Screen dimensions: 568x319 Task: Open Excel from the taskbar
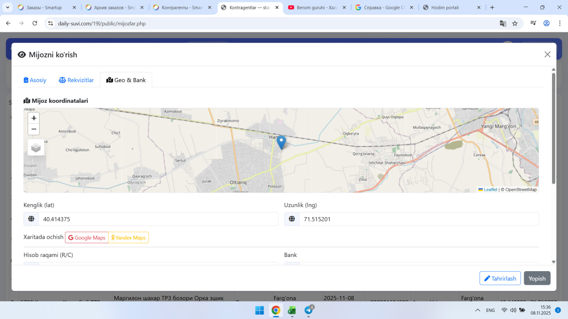(x=292, y=310)
